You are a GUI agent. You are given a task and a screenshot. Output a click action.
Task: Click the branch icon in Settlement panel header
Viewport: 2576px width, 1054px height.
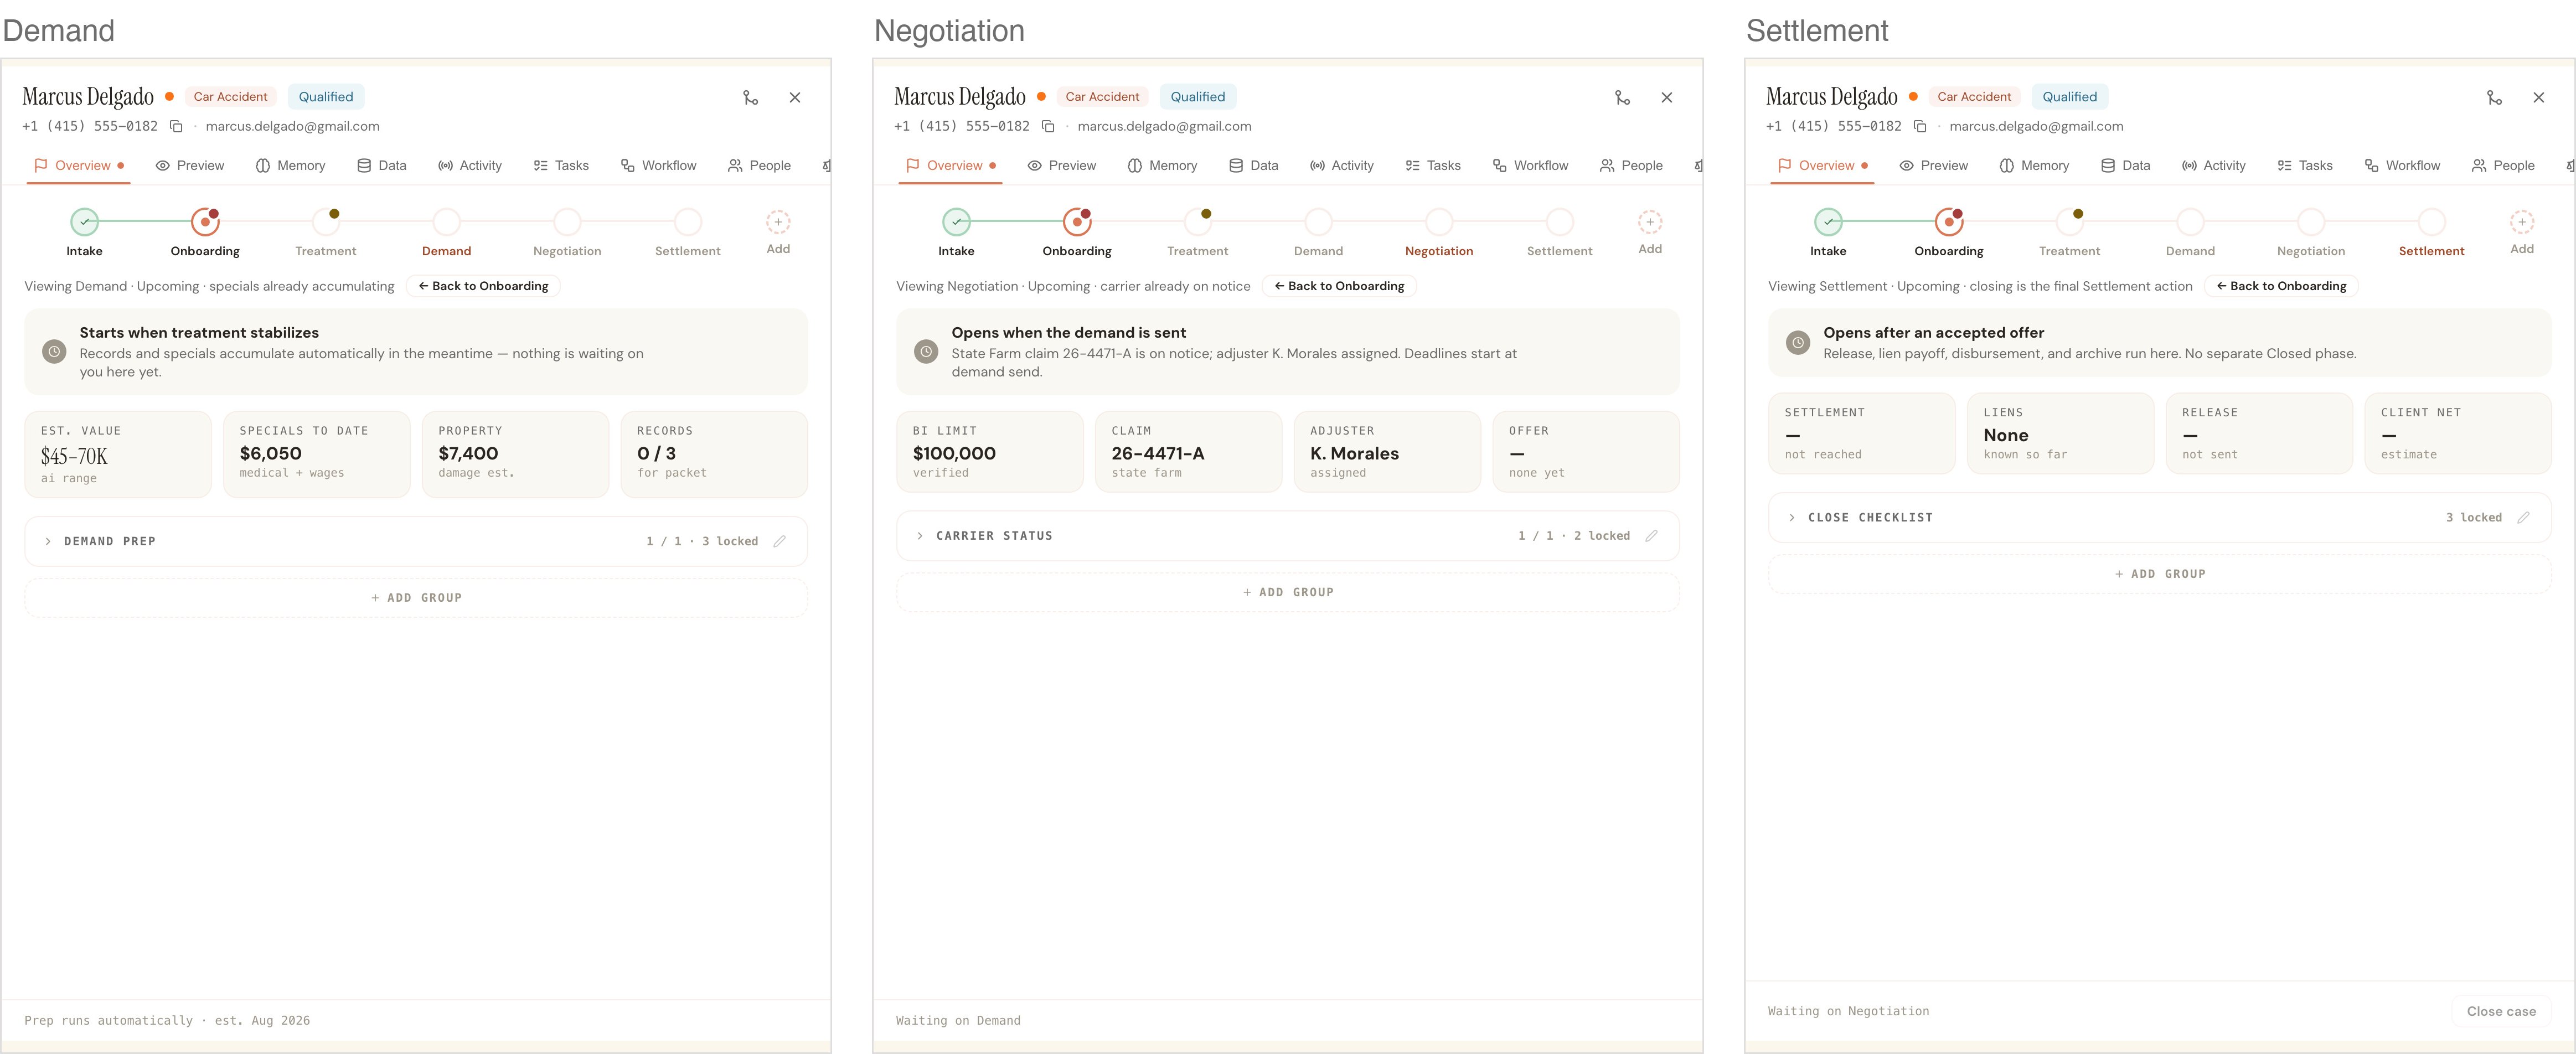[x=2494, y=97]
